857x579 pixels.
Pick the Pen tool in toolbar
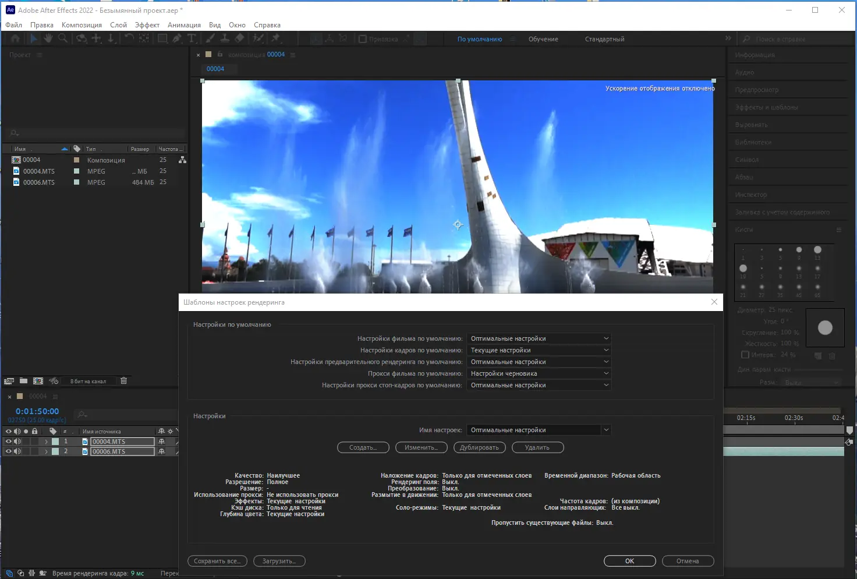pyautogui.click(x=177, y=38)
